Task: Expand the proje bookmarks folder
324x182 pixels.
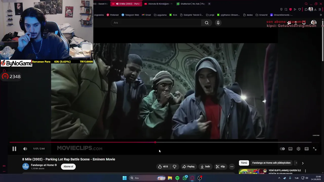Action: pyautogui.click(x=210, y=15)
